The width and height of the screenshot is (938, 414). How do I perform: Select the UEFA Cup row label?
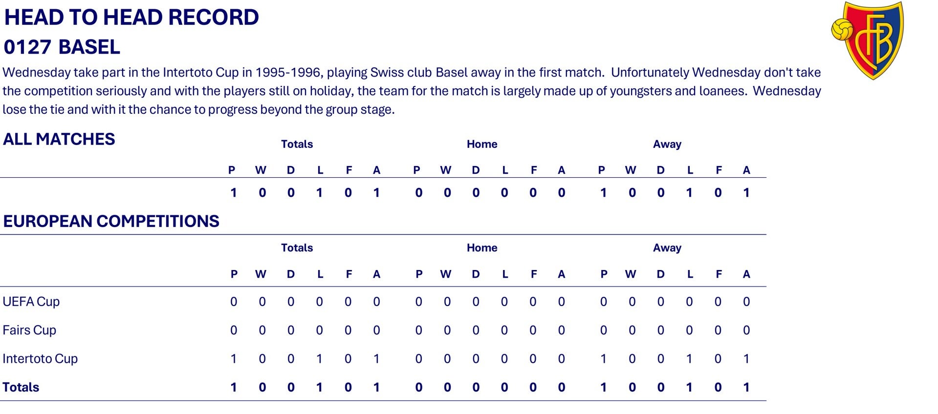click(31, 302)
